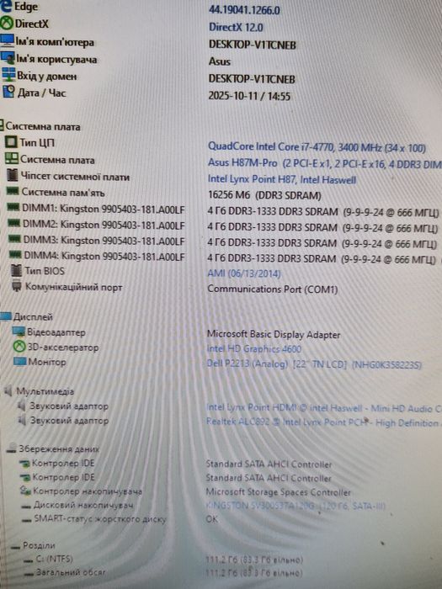Click DIMM1: Kingston 9905403-181.A00LF label
Viewport: 442px width, 589px height.
104,209
